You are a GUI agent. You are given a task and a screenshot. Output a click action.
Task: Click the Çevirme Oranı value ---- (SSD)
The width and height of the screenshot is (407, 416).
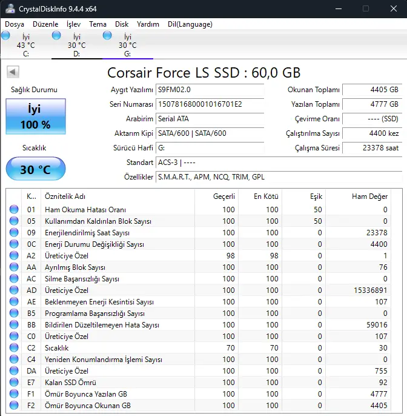(x=372, y=119)
